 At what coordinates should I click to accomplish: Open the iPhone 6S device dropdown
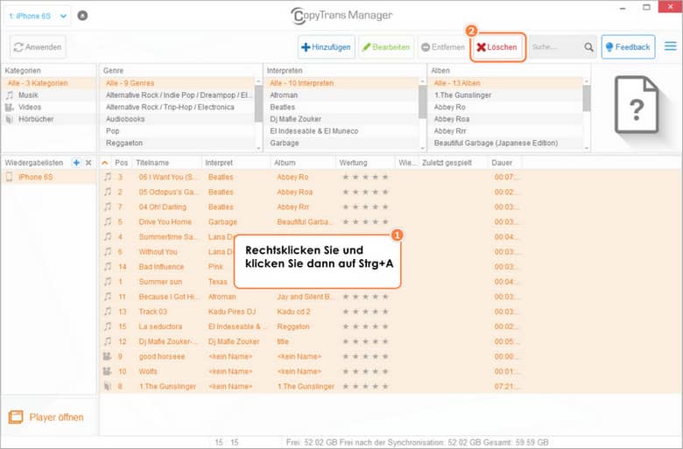pyautogui.click(x=38, y=16)
